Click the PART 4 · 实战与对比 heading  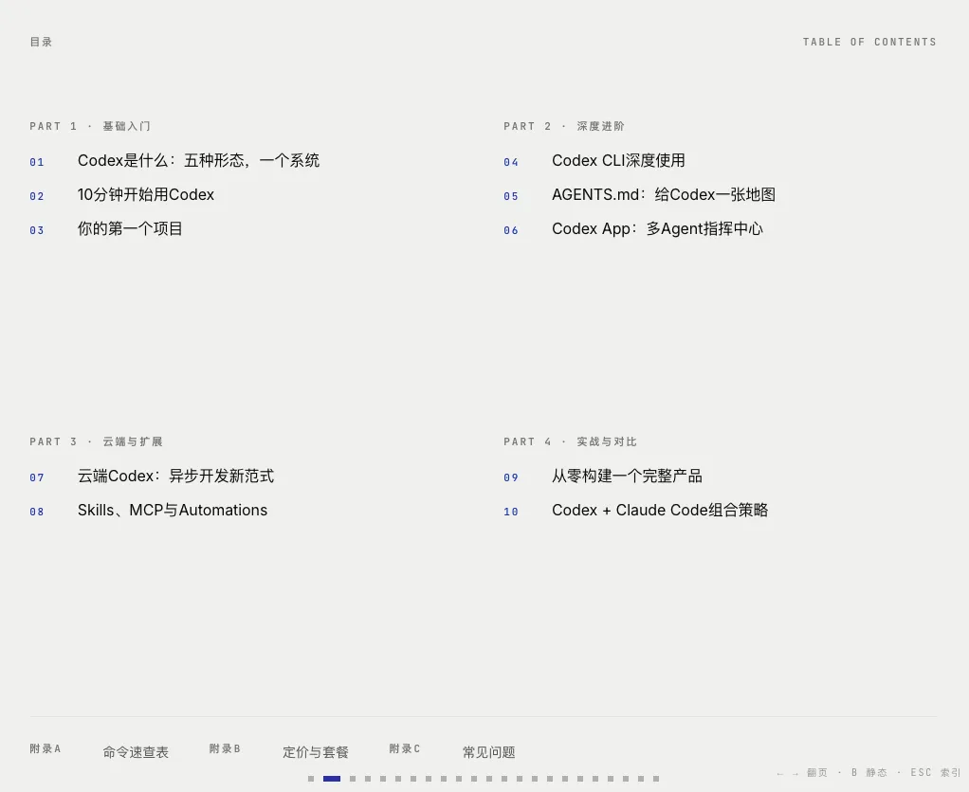coord(571,441)
